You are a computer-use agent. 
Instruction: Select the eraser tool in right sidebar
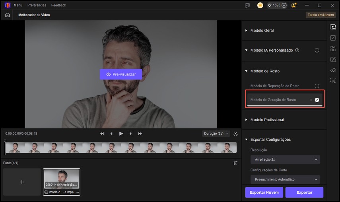(333, 70)
